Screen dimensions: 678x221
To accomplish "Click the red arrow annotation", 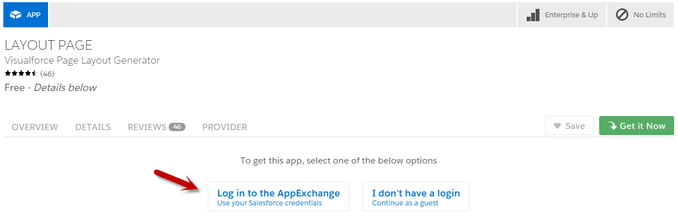I will (177, 180).
